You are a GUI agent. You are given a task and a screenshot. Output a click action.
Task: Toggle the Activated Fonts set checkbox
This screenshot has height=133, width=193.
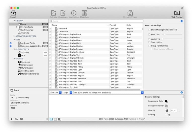point(11,43)
